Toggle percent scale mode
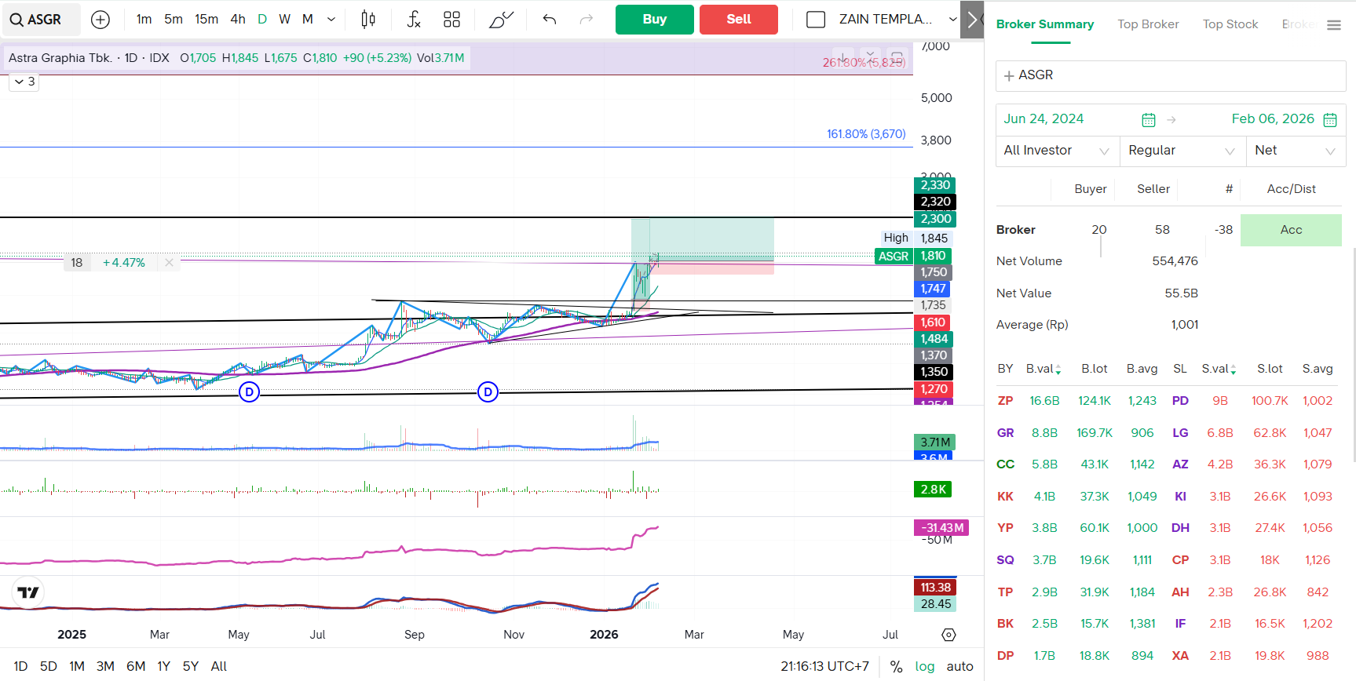Screen dimensions: 1356x681 (896, 667)
